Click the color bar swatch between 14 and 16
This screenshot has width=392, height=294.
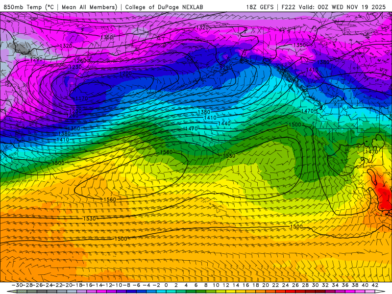(x=241, y=292)
